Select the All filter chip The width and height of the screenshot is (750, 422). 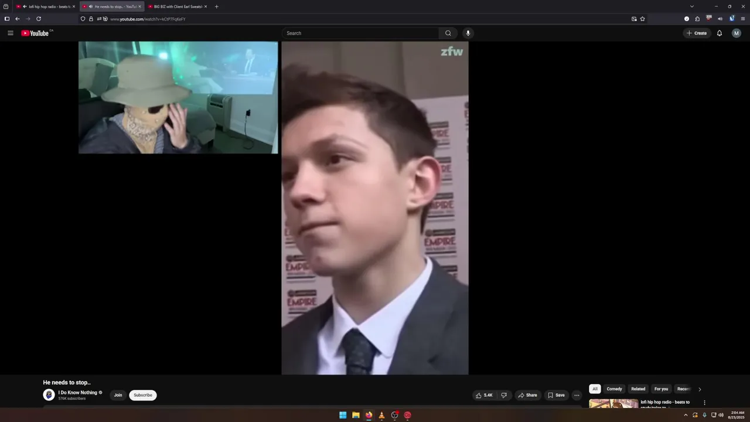point(595,389)
